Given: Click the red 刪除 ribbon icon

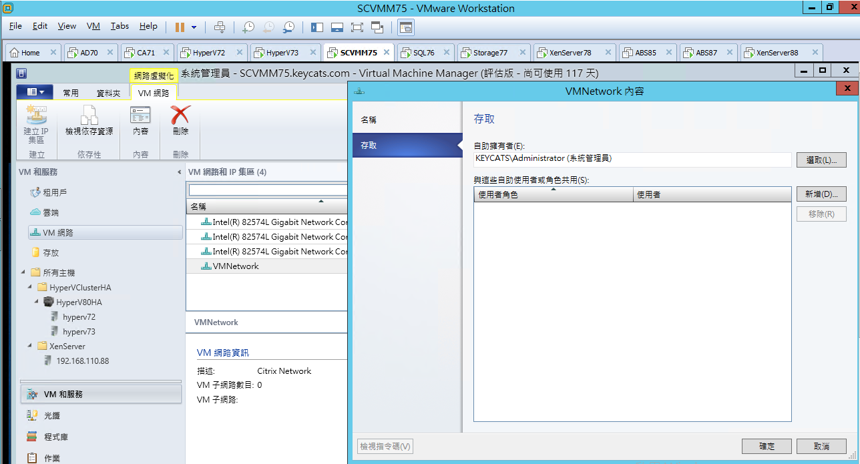Looking at the screenshot, I should [x=180, y=122].
